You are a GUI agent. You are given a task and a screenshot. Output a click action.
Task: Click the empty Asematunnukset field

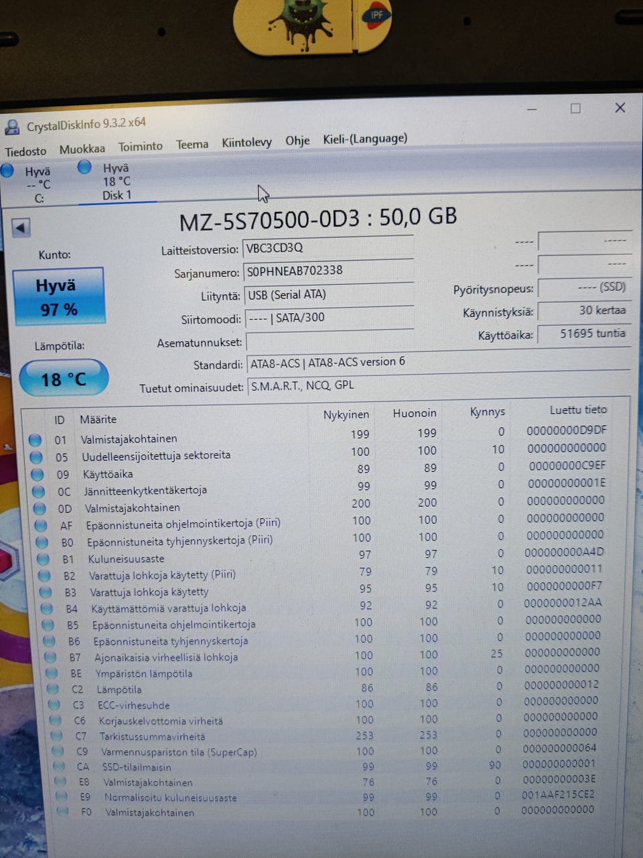331,341
